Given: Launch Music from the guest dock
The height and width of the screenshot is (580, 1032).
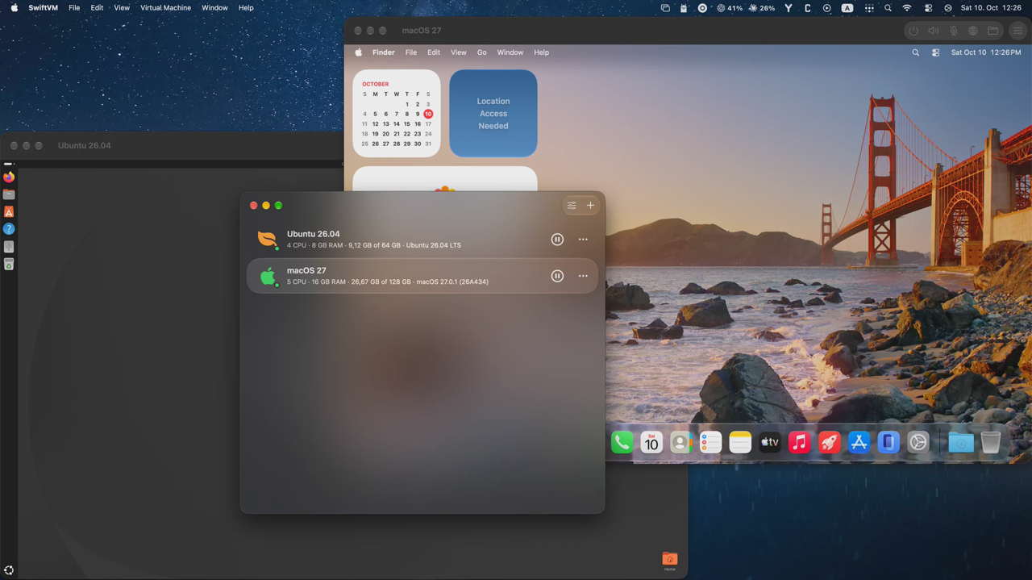Looking at the screenshot, I should click(x=800, y=442).
